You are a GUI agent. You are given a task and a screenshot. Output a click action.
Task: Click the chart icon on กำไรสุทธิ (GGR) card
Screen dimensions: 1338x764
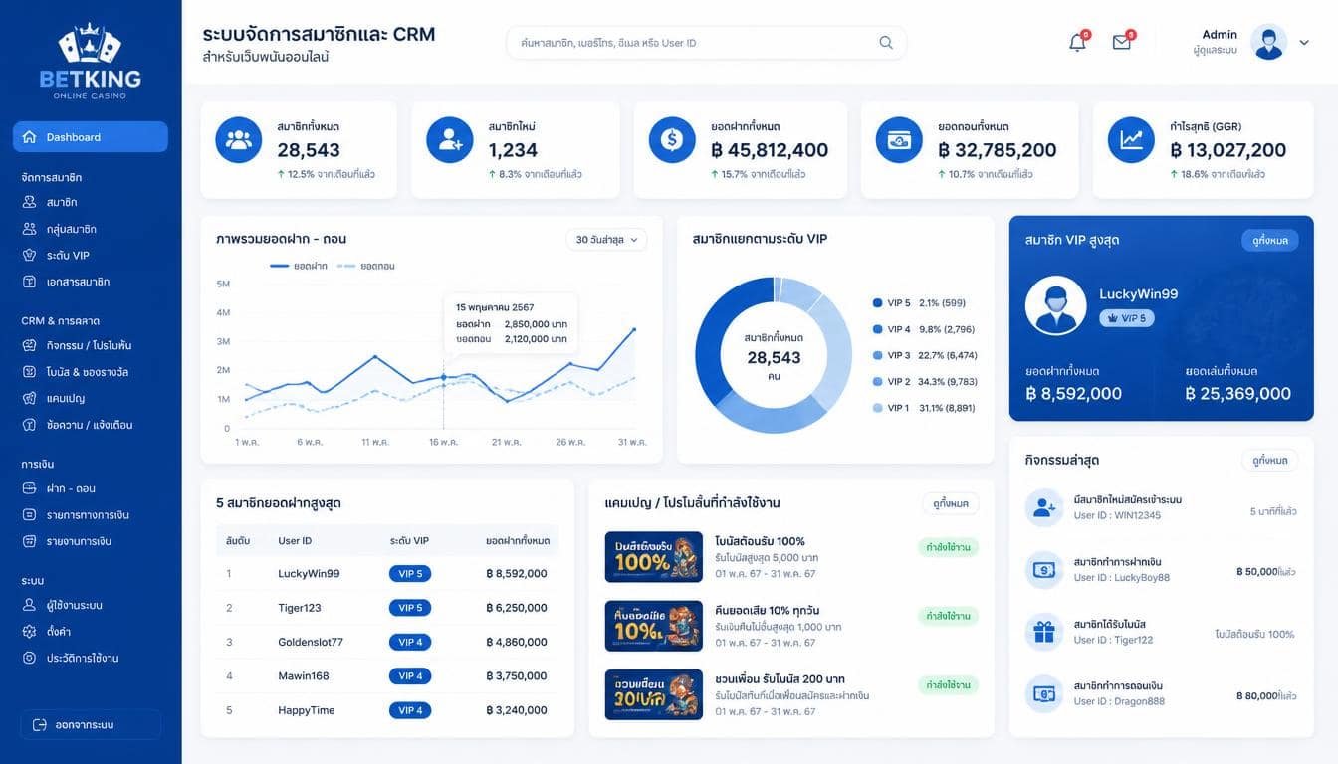click(x=1131, y=140)
